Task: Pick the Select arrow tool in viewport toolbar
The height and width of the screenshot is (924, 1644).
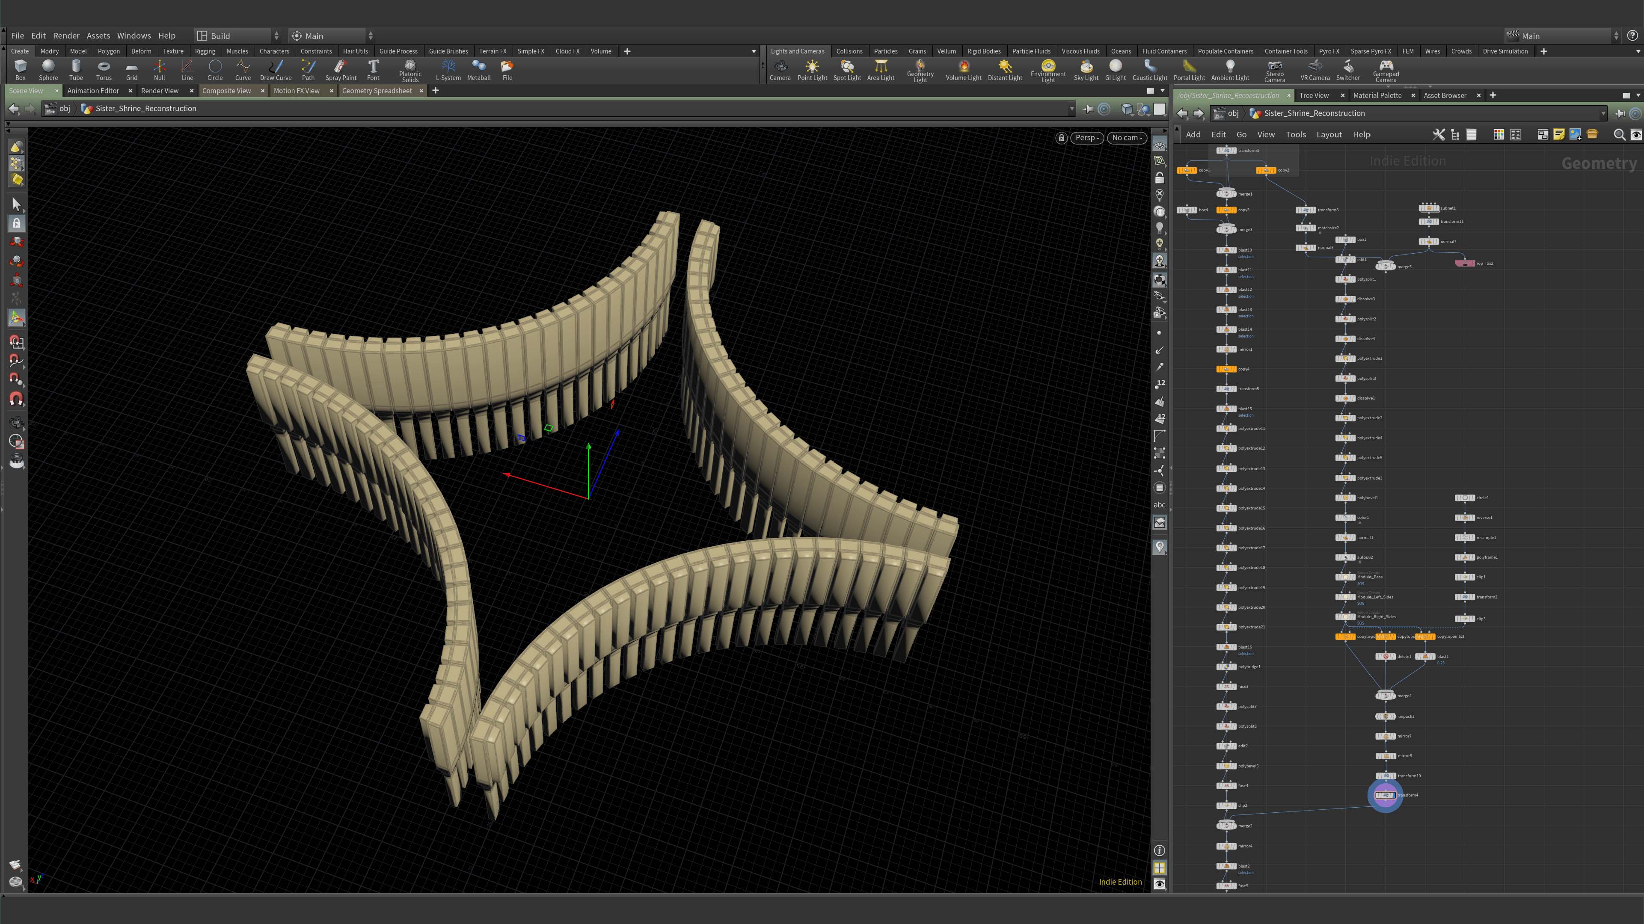Action: (16, 204)
